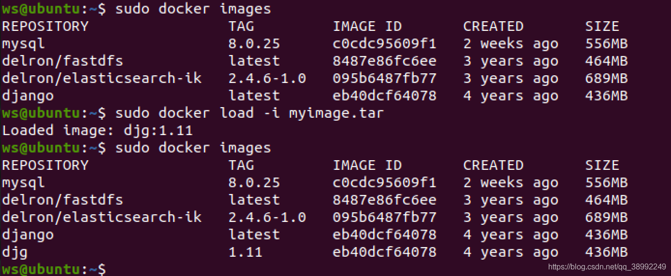Click the eb40dcf64078 image ID in the djg row
Screen dimensions: 671x276
click(x=384, y=252)
